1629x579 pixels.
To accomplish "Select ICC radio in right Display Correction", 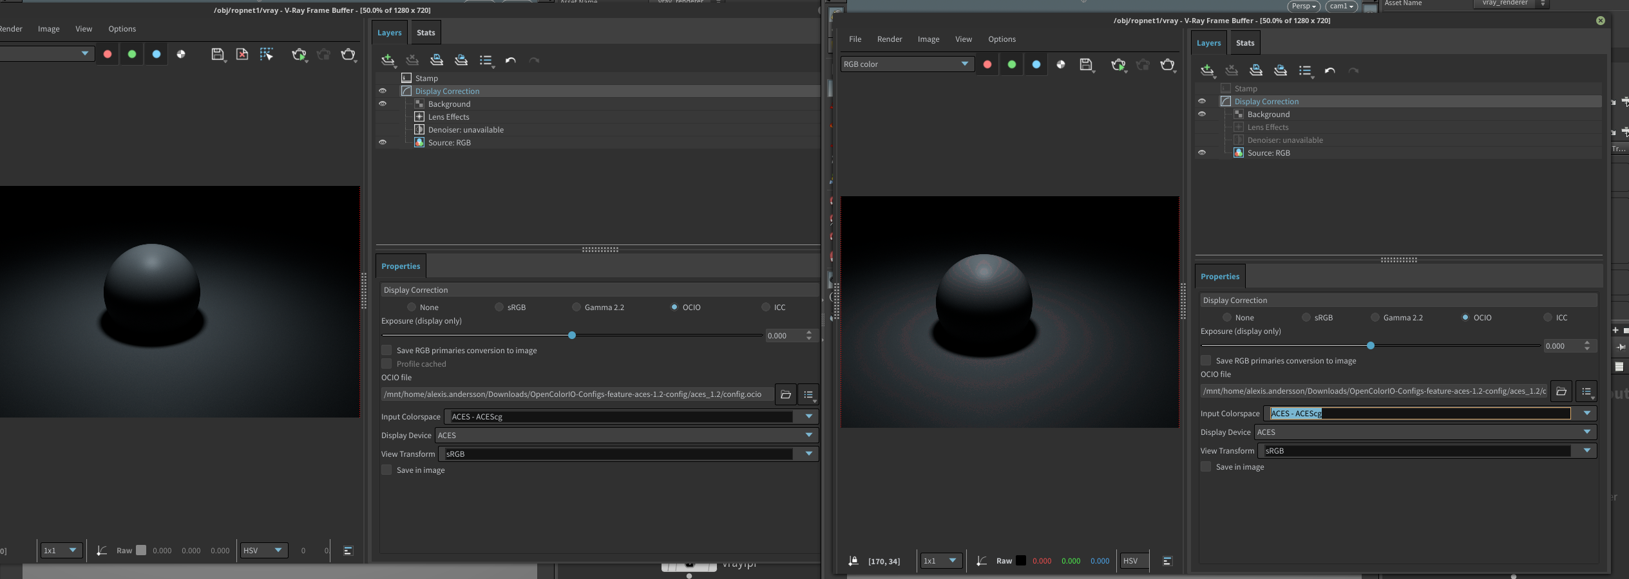I will click(x=1548, y=317).
